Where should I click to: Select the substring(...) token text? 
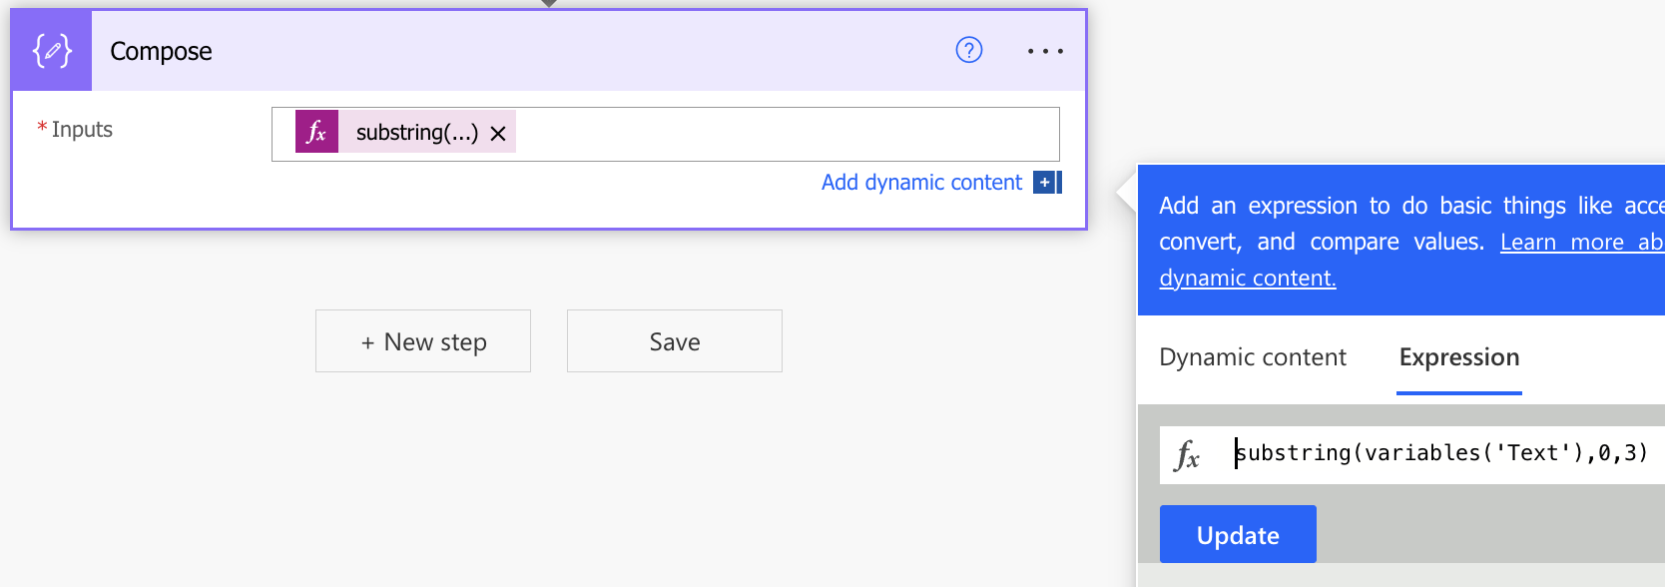click(416, 133)
